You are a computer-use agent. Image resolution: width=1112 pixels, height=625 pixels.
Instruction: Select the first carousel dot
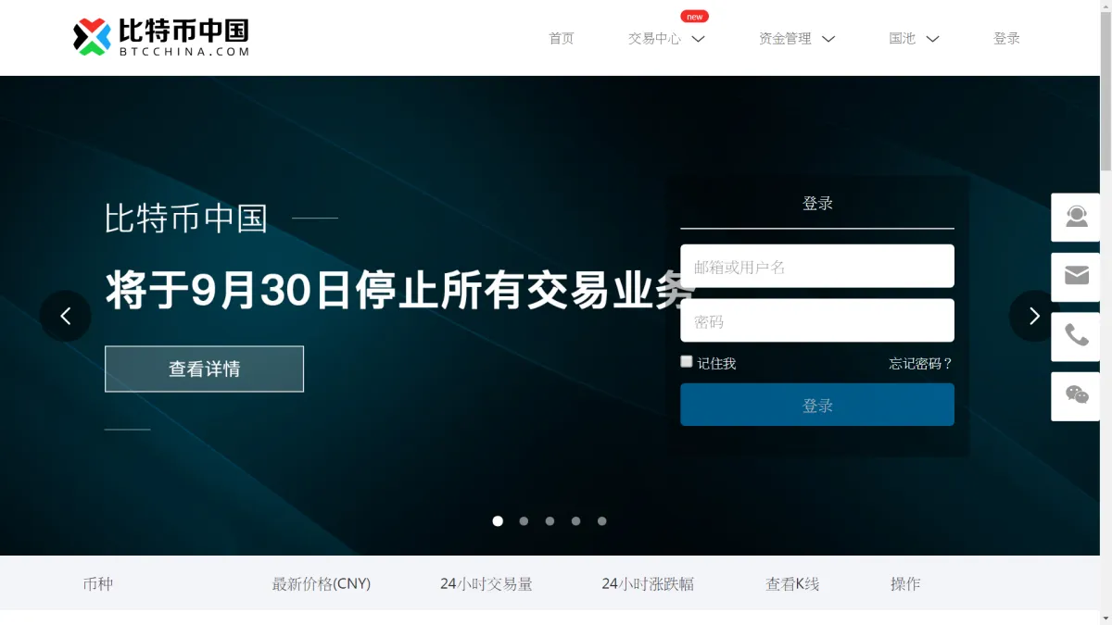pyautogui.click(x=498, y=521)
